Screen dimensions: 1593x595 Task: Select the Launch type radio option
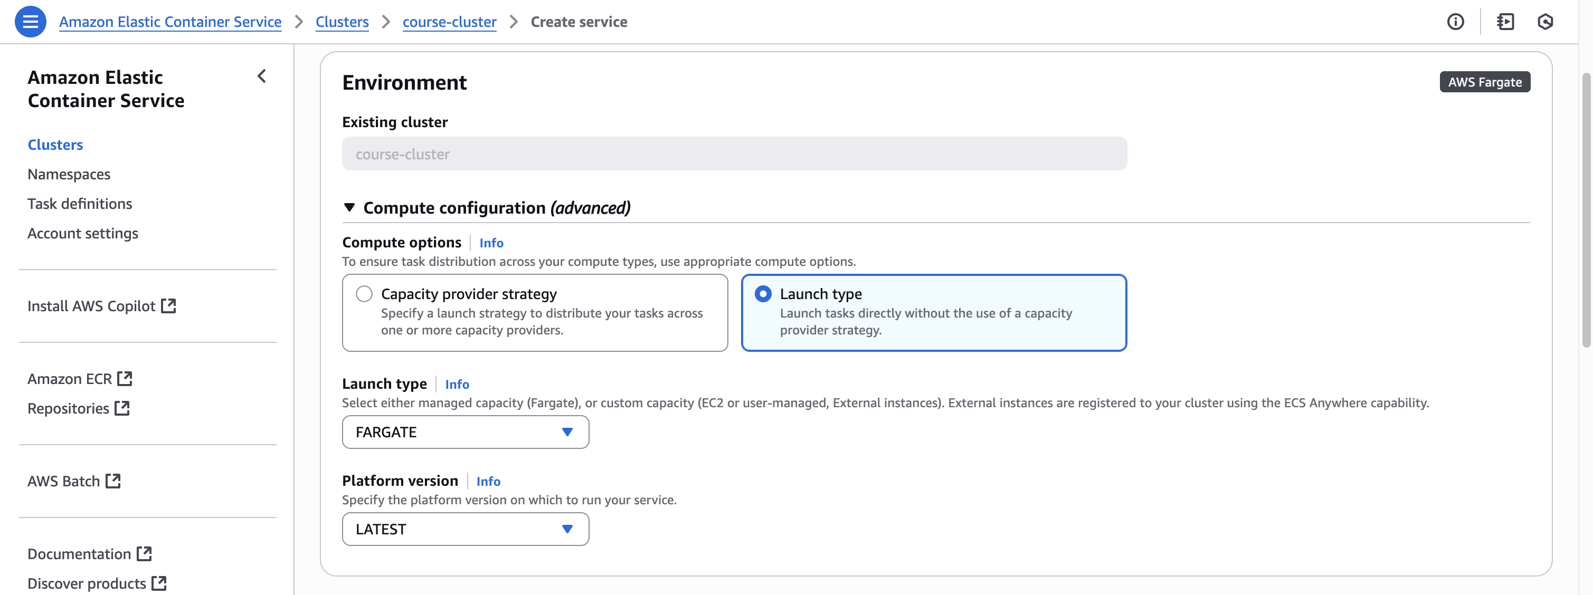click(763, 293)
